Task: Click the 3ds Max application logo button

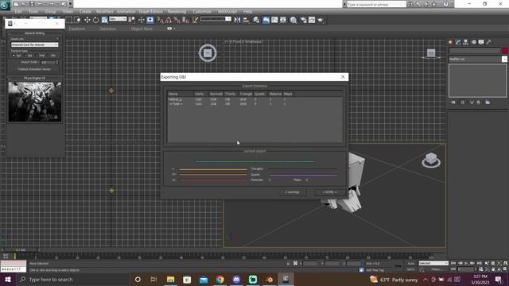Action: tap(5, 6)
